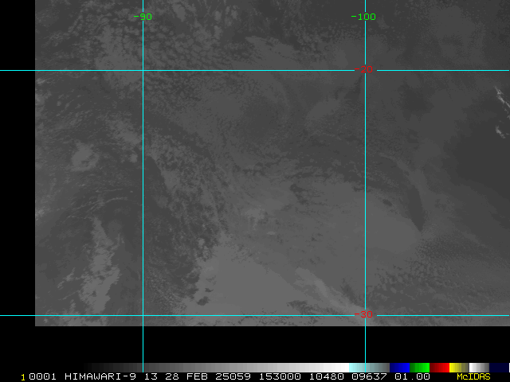Viewport: 510px width, 382px height.
Task: Click the Julian date 25059 text
Action: click(233, 376)
